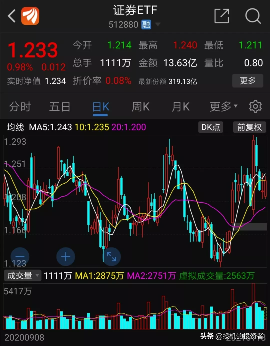Open the search magnifier icon

pos(253,16)
